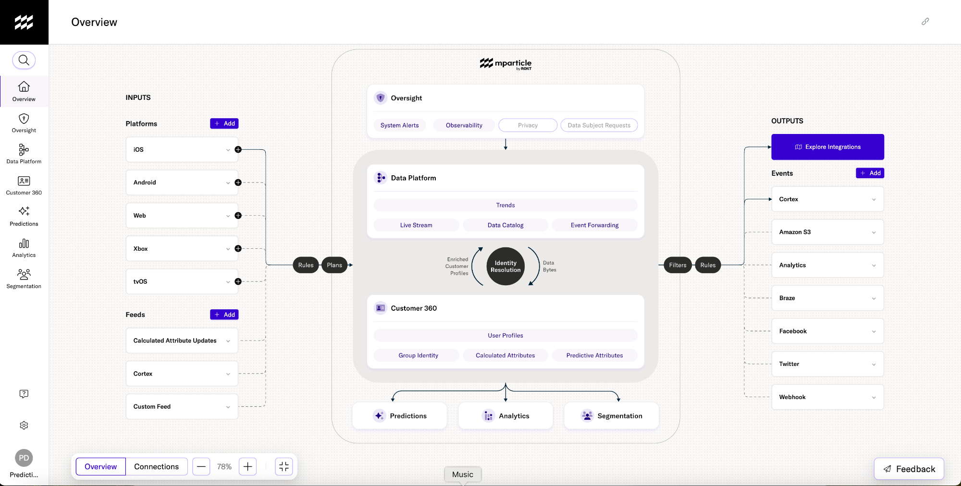The width and height of the screenshot is (961, 486).
Task: Open Predictive Attributes in Customer 360
Action: point(595,355)
